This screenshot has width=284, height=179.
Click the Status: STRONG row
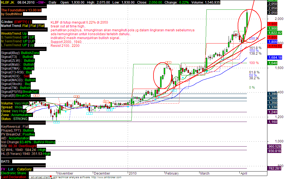tap(14, 119)
